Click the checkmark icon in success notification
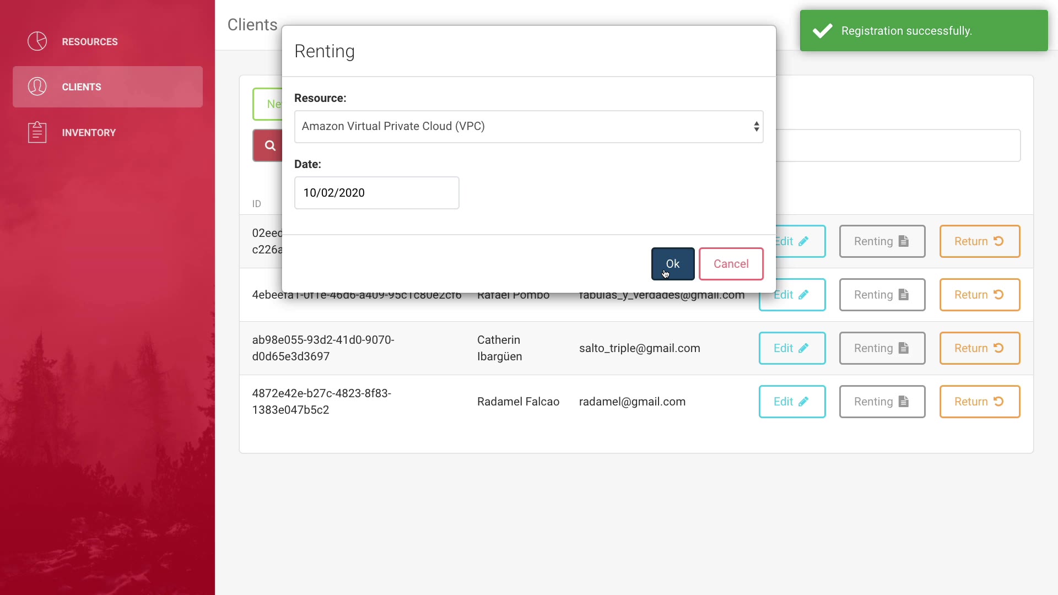This screenshot has width=1058, height=595. coord(823,31)
